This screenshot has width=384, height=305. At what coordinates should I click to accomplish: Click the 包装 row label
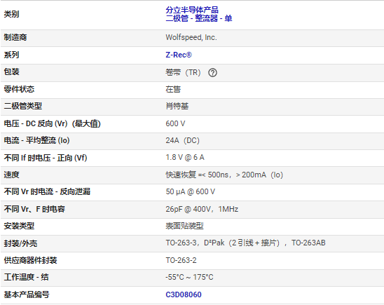(x=11, y=72)
